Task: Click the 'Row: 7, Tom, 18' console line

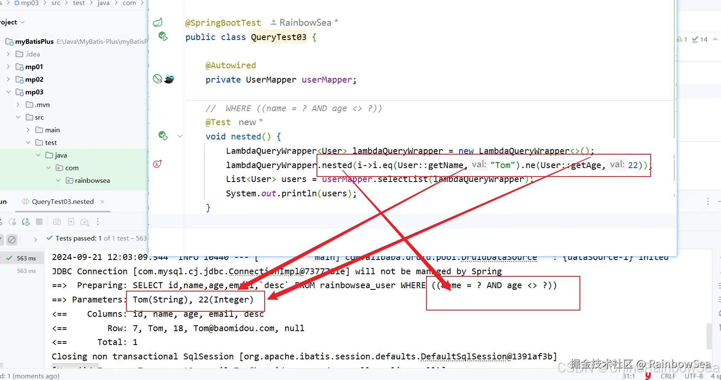Action: [178, 328]
